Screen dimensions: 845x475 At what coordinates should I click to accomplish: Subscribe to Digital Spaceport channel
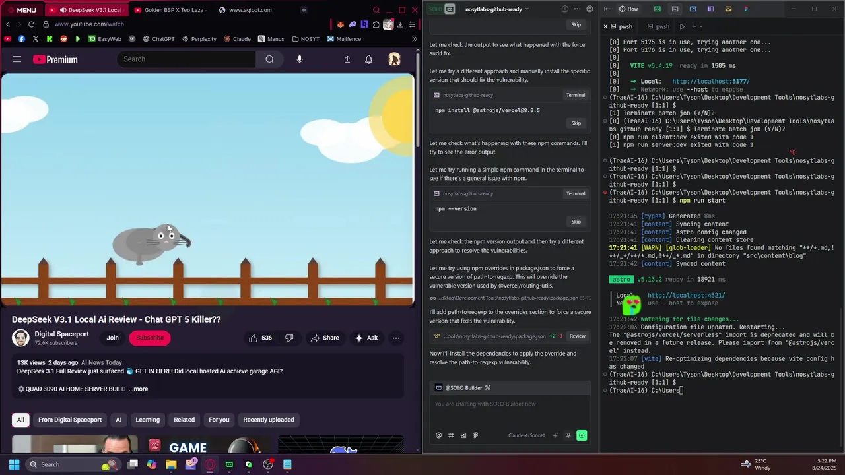150,338
